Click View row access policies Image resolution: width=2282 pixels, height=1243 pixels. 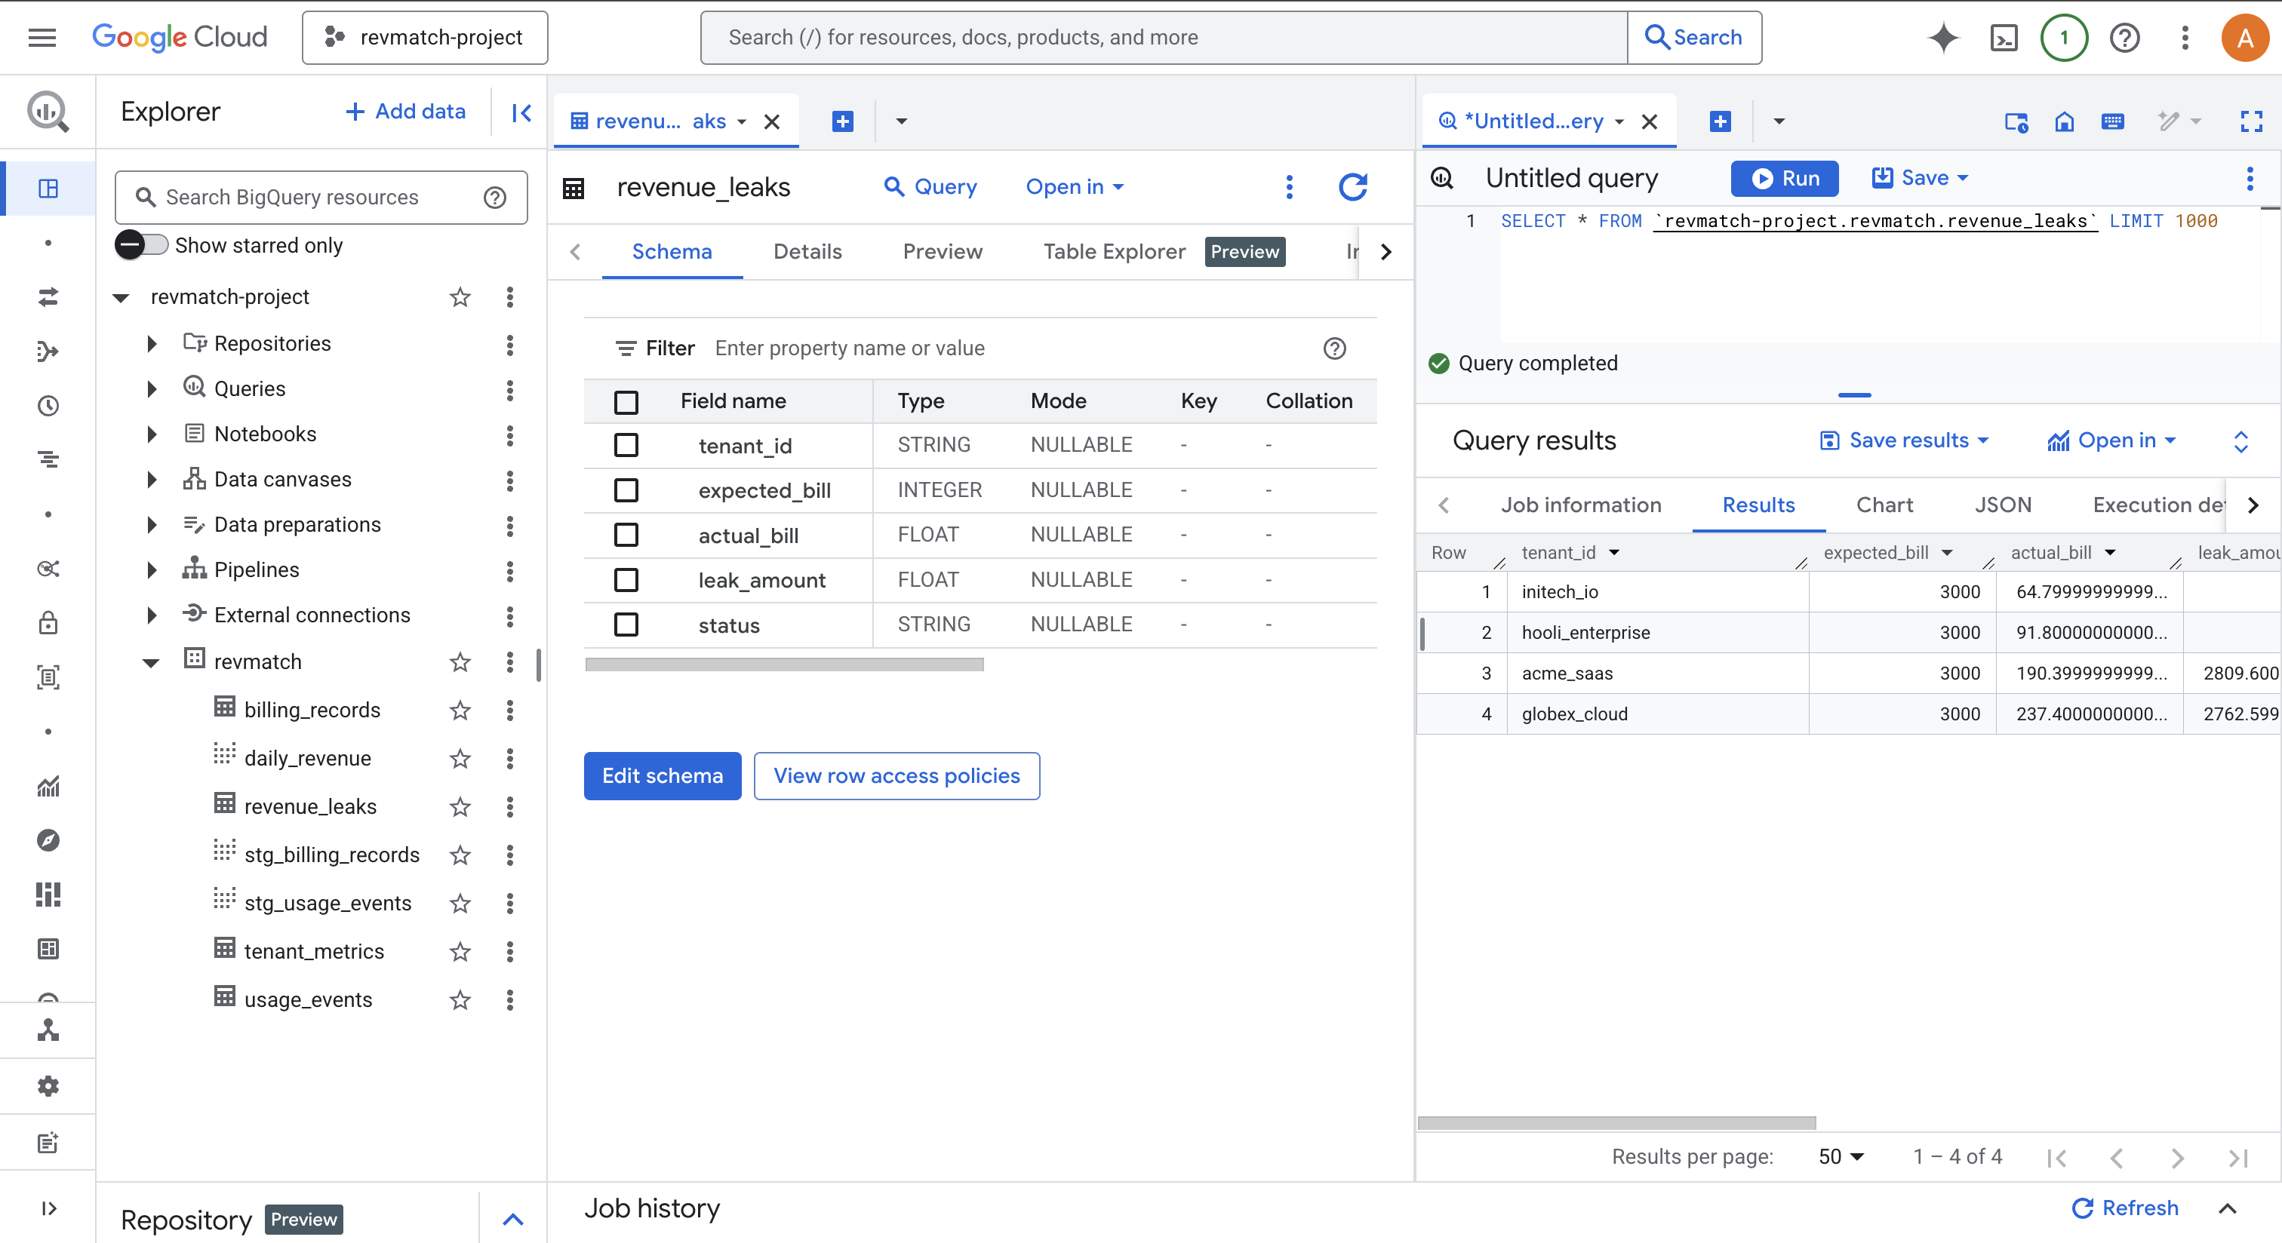click(896, 775)
